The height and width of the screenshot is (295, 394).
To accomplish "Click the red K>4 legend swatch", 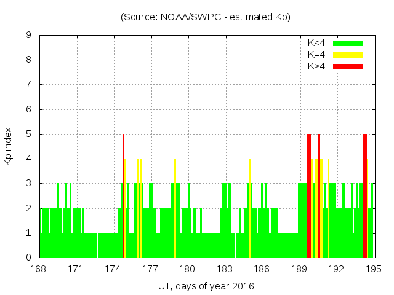I will pyautogui.click(x=348, y=66).
